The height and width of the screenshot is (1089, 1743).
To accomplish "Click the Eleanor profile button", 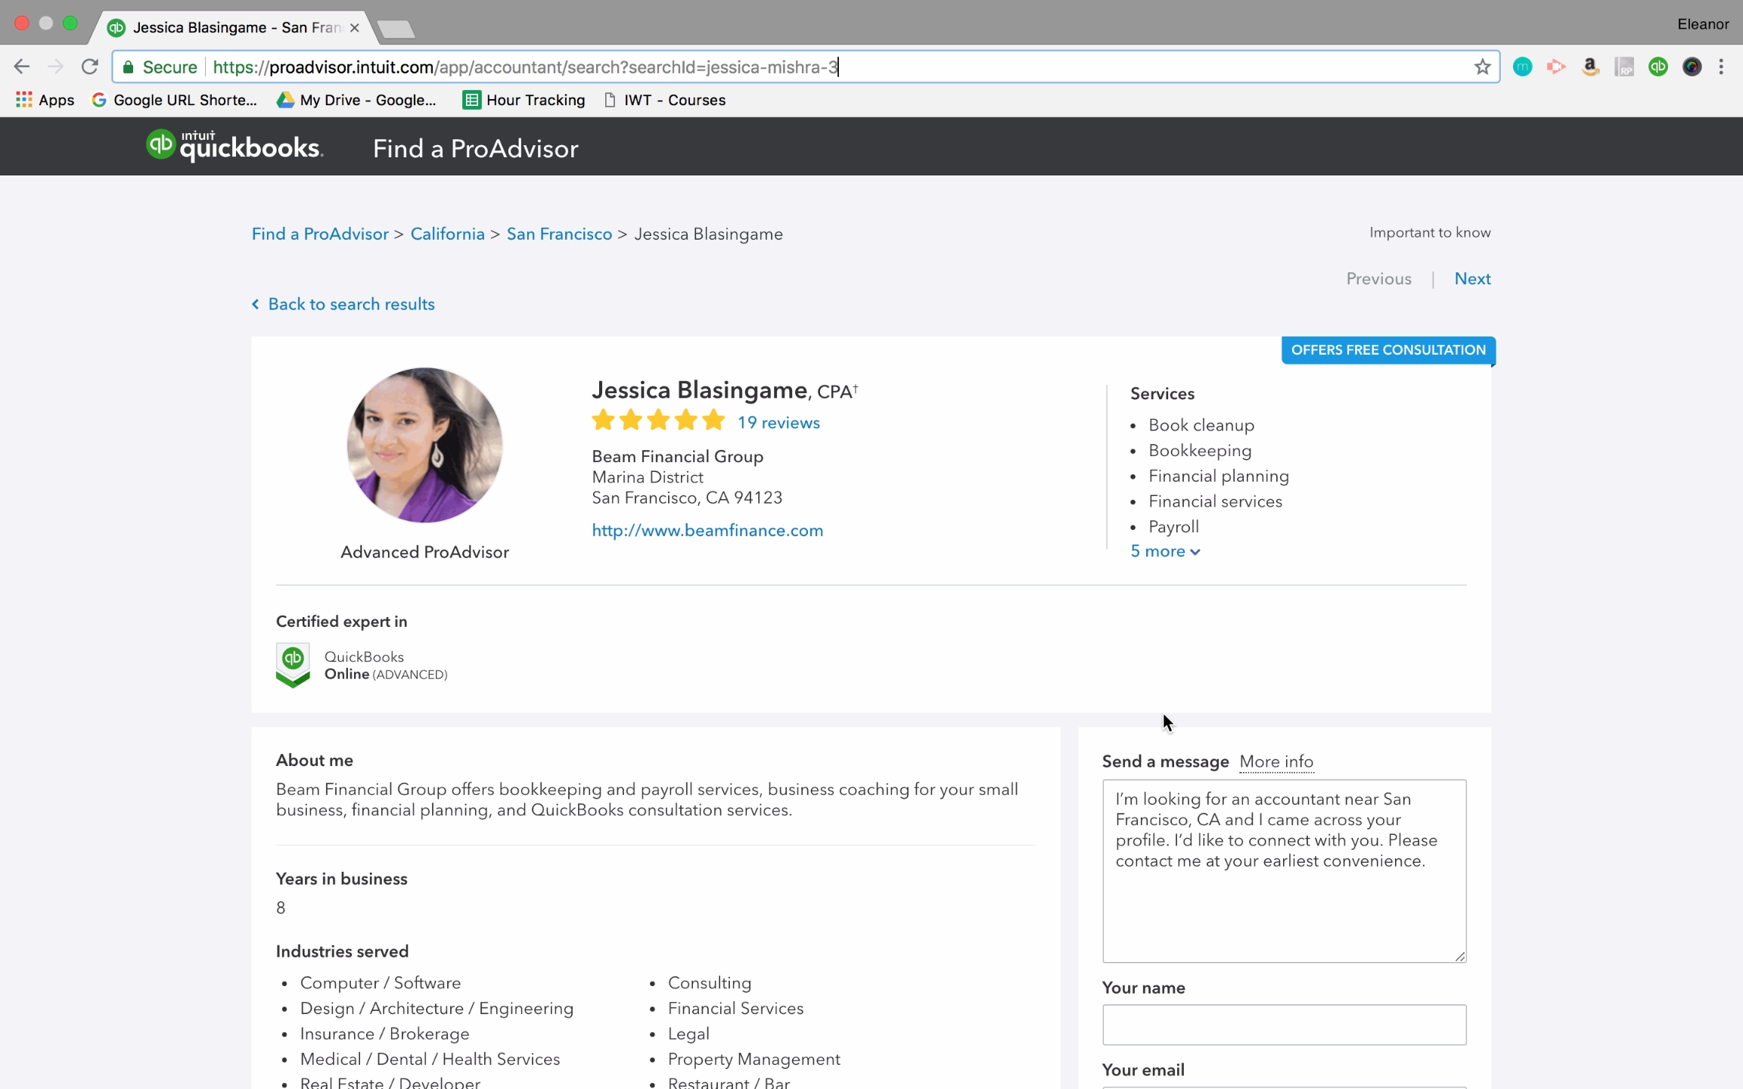I will (1703, 24).
